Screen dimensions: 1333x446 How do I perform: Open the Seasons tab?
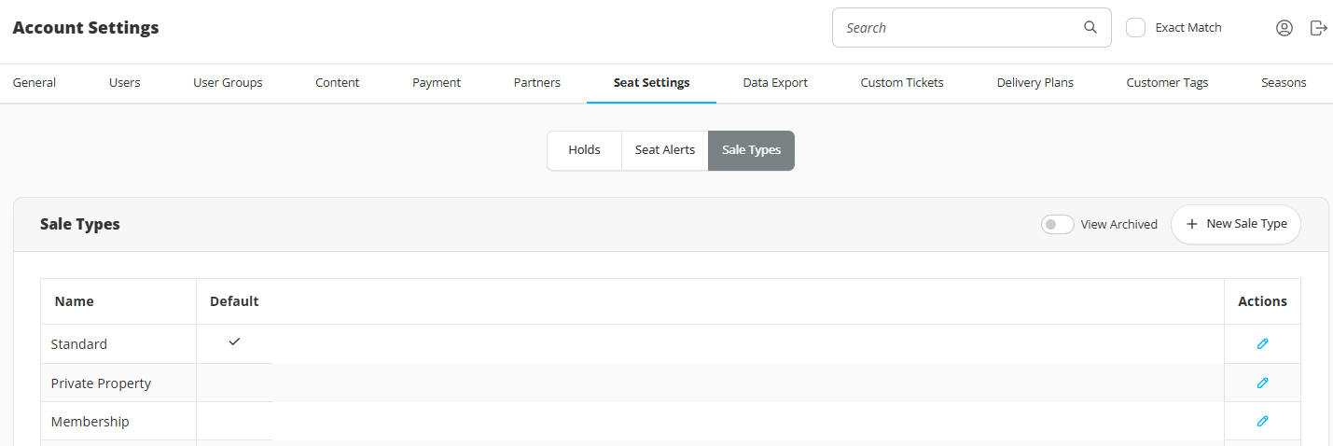(1284, 82)
